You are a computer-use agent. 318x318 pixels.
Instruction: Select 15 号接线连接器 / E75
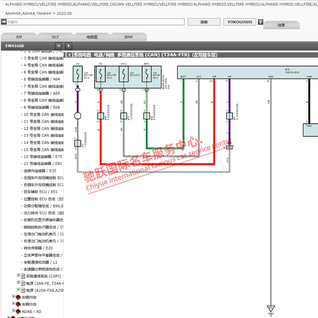click(43, 157)
